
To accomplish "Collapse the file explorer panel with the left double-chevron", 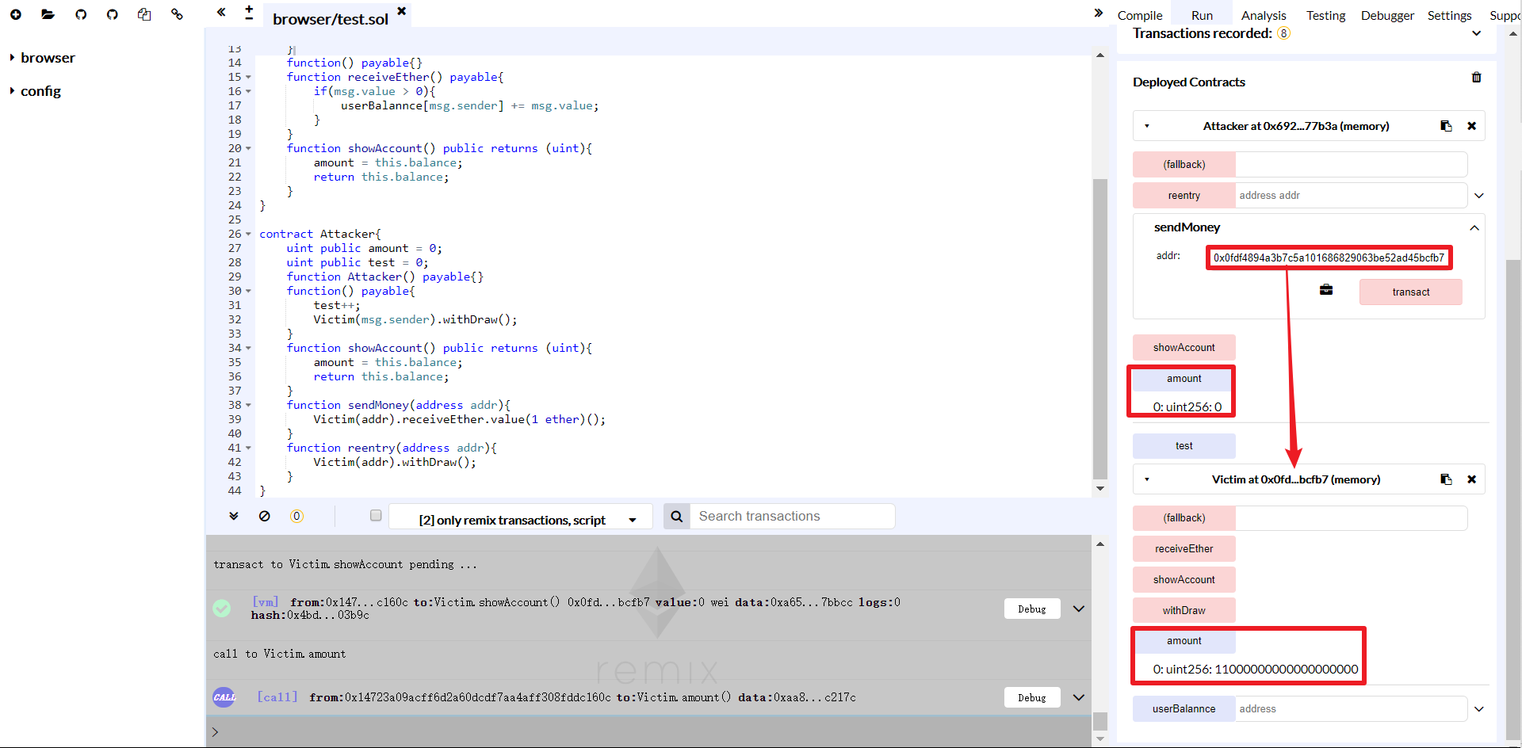I will [x=221, y=12].
